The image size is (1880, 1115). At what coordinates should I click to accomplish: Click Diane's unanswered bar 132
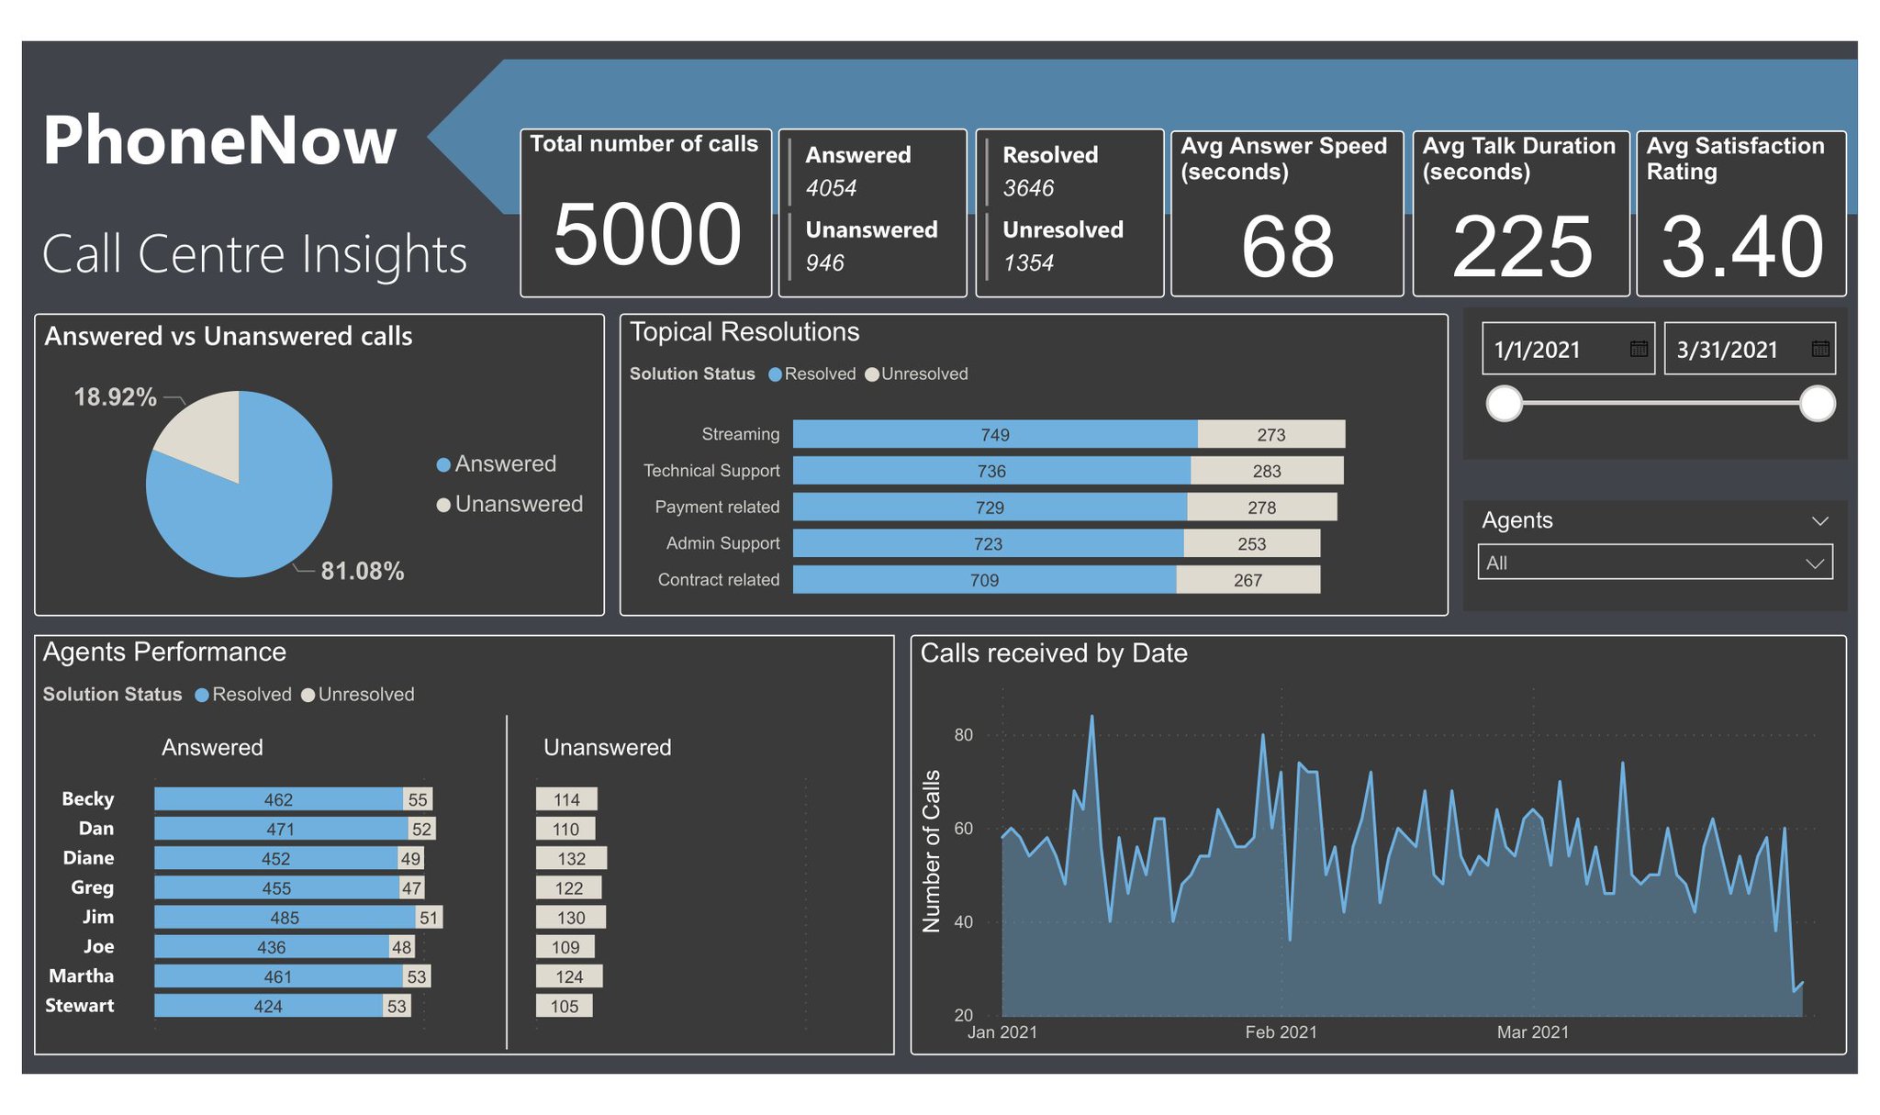571,858
